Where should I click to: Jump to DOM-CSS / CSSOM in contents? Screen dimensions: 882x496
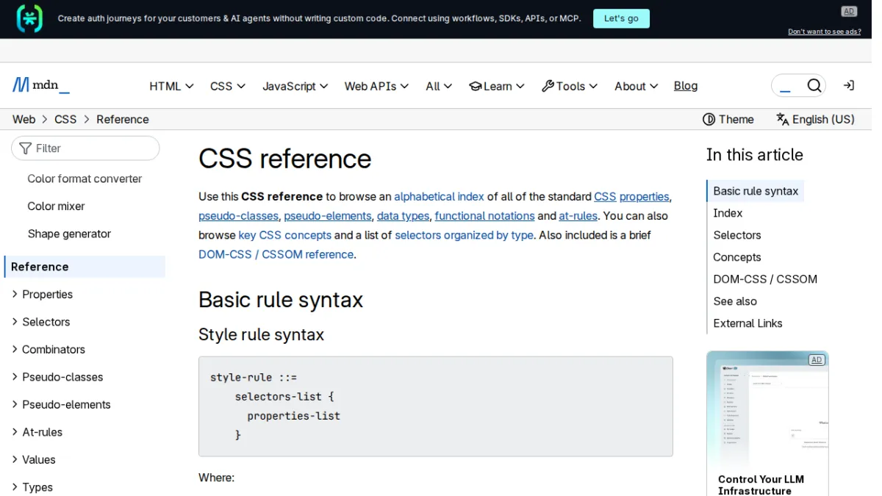point(765,279)
